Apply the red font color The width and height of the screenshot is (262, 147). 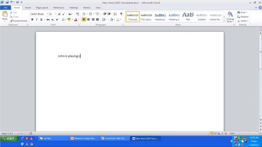(76, 20)
